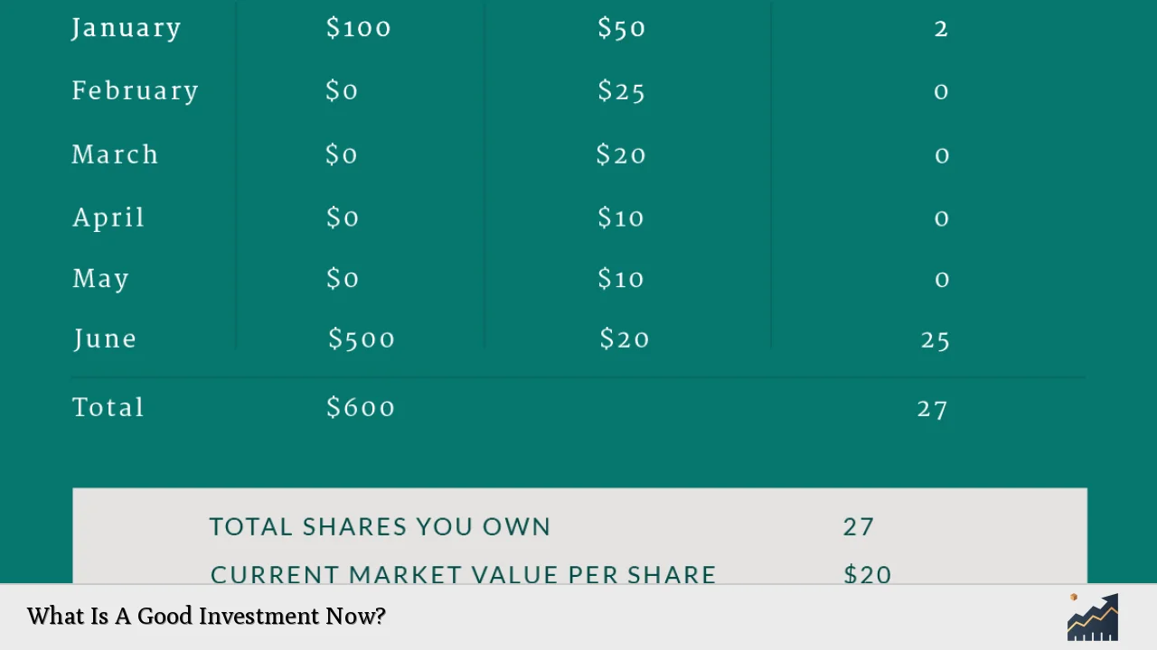The image size is (1157, 650).
Task: Click the $25 February share price
Action: pos(622,91)
